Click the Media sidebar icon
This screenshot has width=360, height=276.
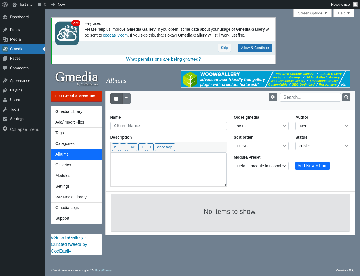click(x=5, y=39)
